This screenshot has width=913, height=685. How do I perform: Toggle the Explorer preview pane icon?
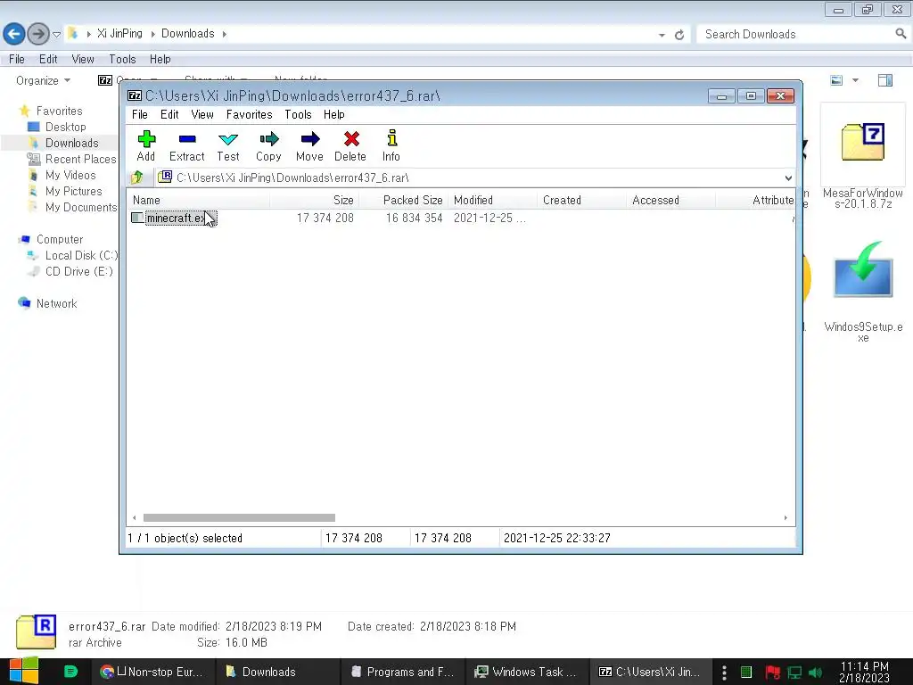tap(885, 80)
